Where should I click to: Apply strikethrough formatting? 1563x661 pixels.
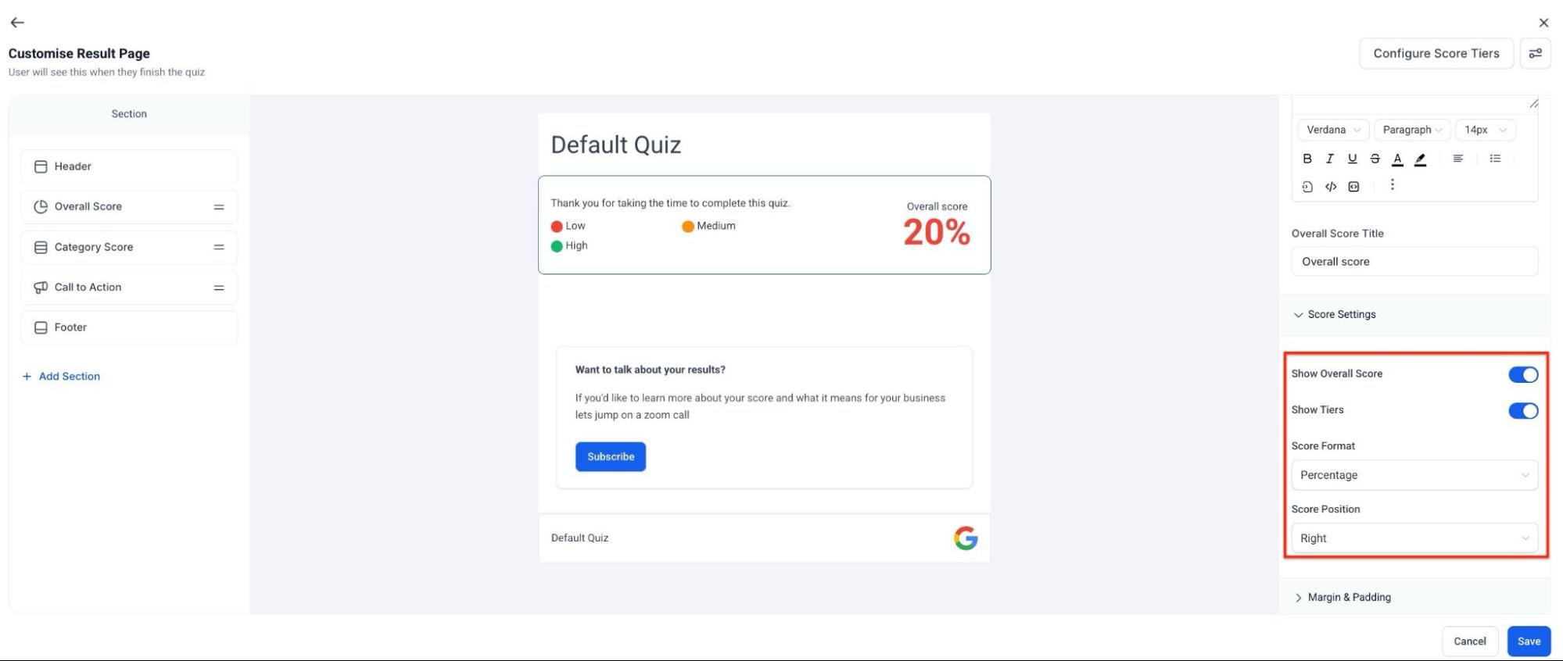point(1375,159)
